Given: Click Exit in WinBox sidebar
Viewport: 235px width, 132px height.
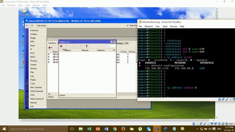Looking at the screenshot, I should (32, 106).
